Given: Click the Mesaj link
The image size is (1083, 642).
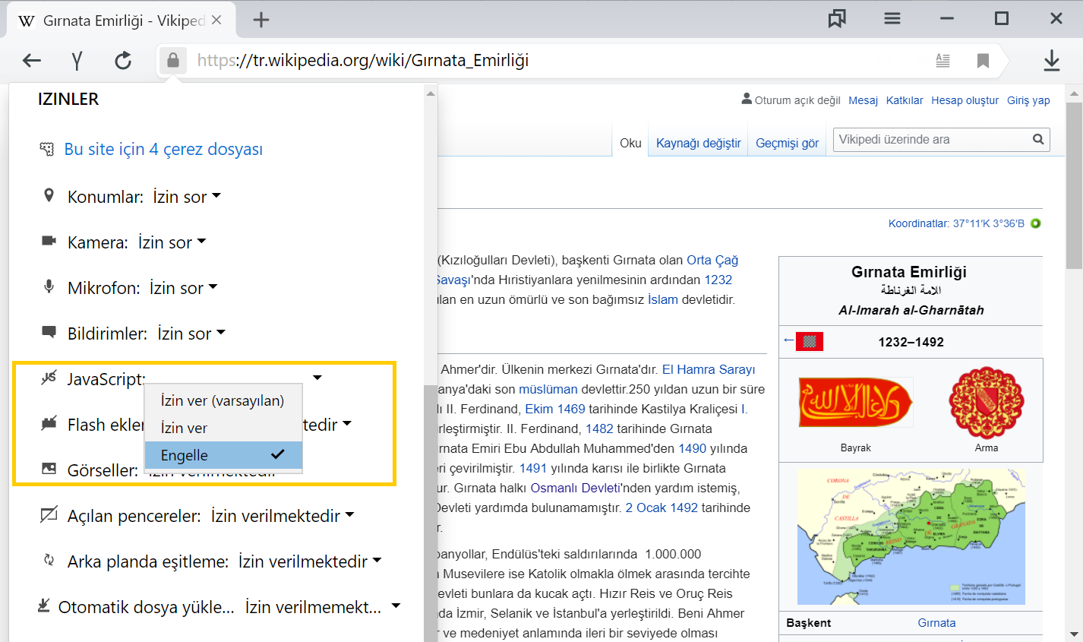Looking at the screenshot, I should (x=863, y=100).
